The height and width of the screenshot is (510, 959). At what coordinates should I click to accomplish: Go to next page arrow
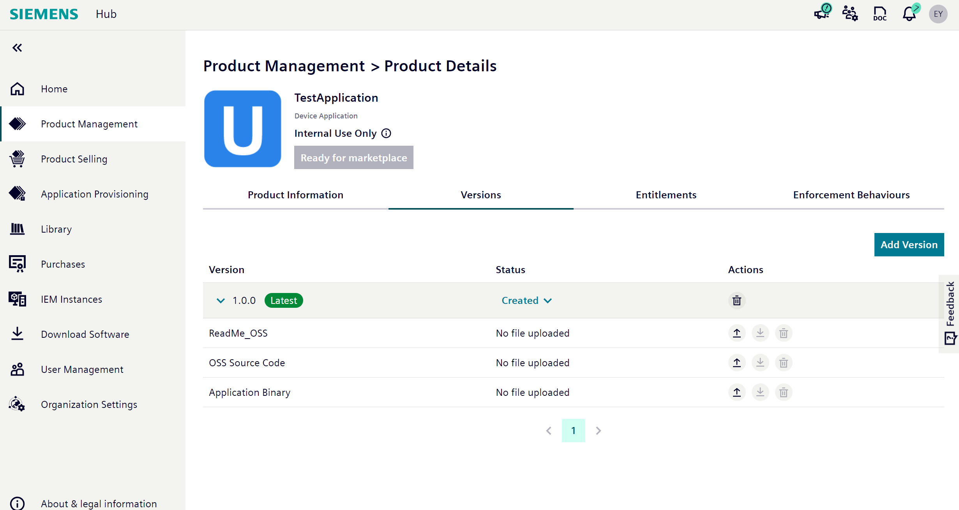tap(599, 431)
